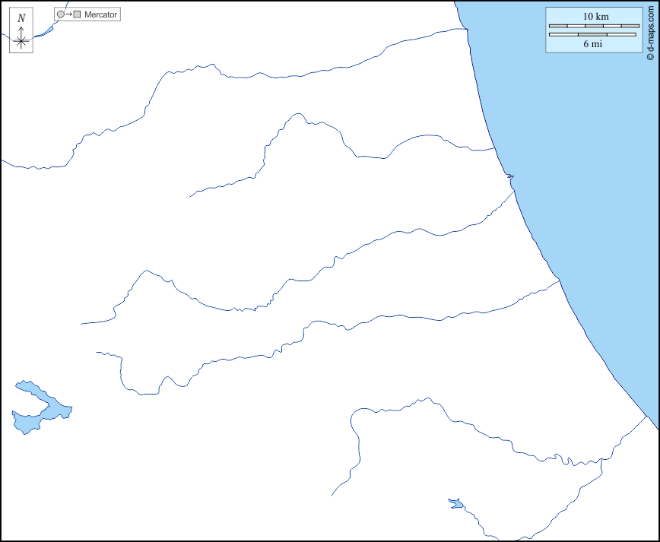The width and height of the screenshot is (660, 542).
Task: Click the 10 km scale label
Action: [595, 16]
